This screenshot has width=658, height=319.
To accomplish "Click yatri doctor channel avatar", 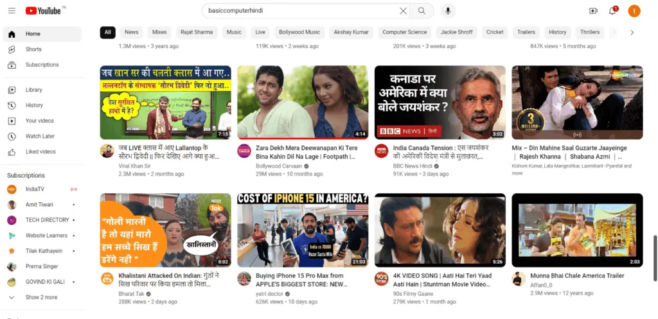I will [x=244, y=279].
